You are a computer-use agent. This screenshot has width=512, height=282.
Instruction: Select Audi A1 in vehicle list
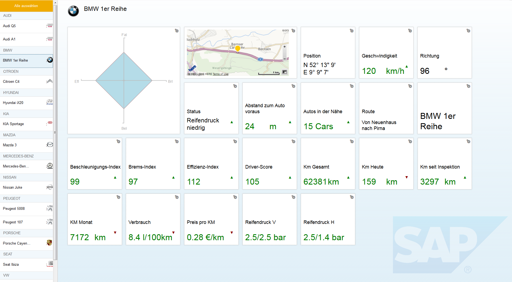tap(26, 39)
